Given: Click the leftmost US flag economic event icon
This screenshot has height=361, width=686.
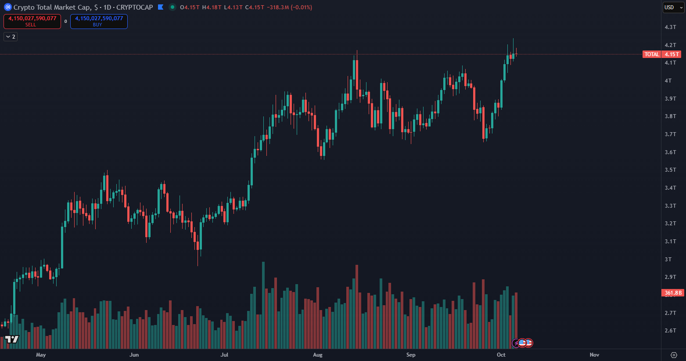Looking at the screenshot, I should (x=522, y=343).
